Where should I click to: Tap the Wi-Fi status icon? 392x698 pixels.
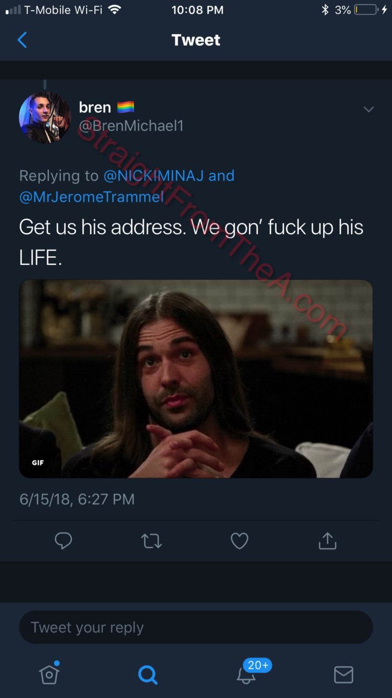114,10
